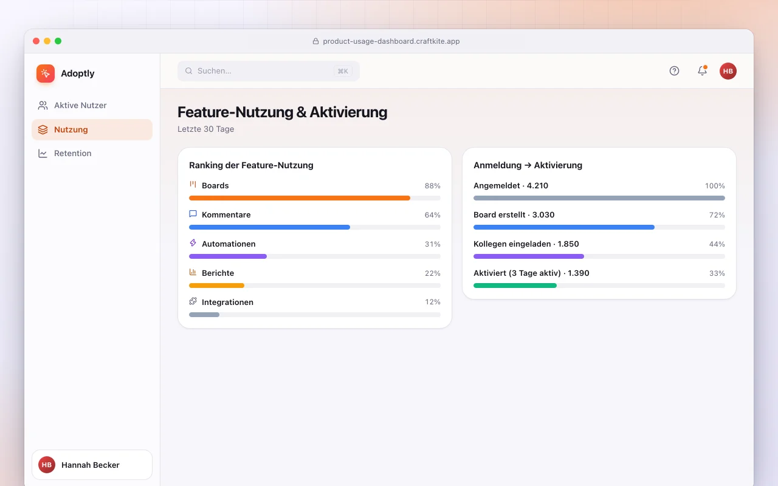Viewport: 778px width, 486px height.
Task: Click the Integrationen usage bar
Action: pyautogui.click(x=315, y=315)
